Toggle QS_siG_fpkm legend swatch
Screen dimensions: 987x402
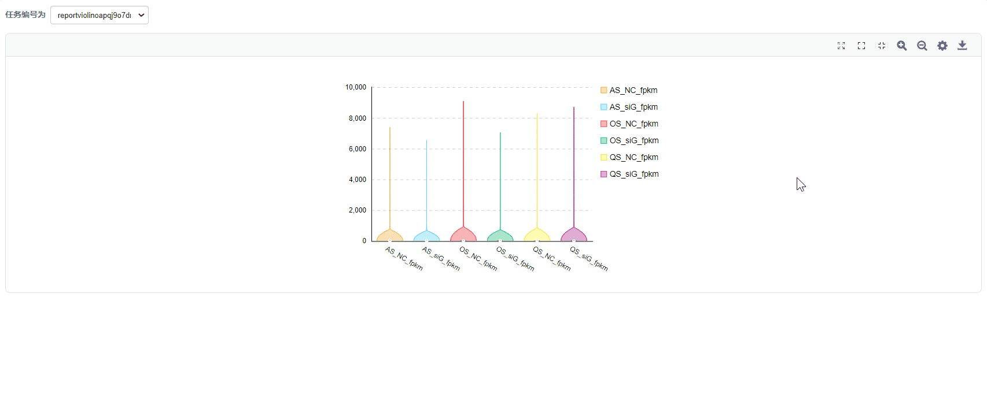(604, 174)
